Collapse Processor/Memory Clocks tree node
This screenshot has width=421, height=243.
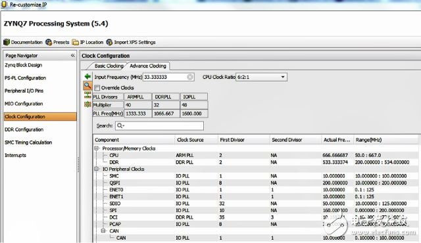97,148
